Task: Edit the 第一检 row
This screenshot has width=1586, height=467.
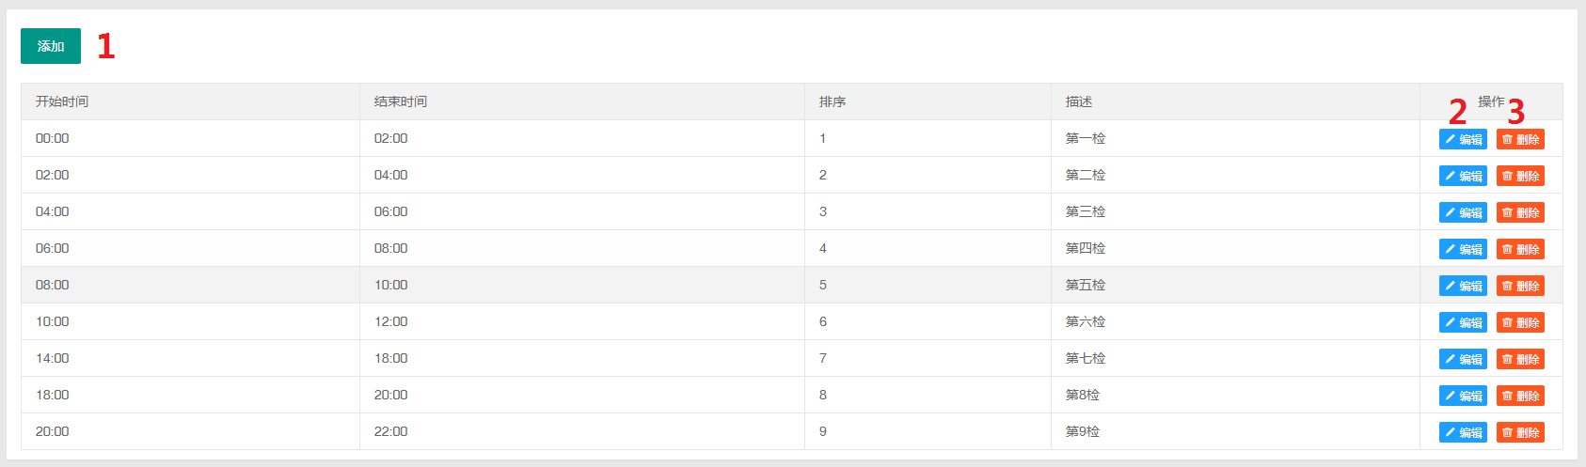Action: 1463,139
